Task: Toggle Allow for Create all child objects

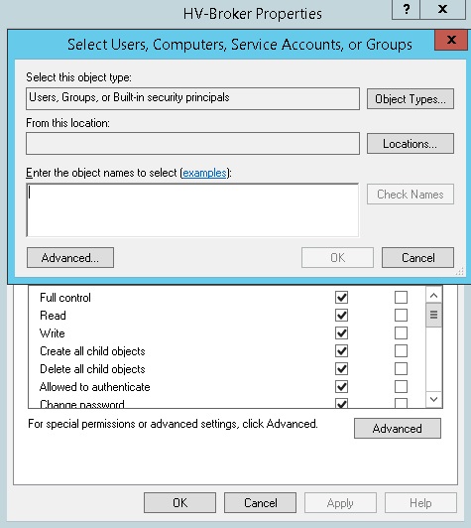Action: tap(341, 351)
